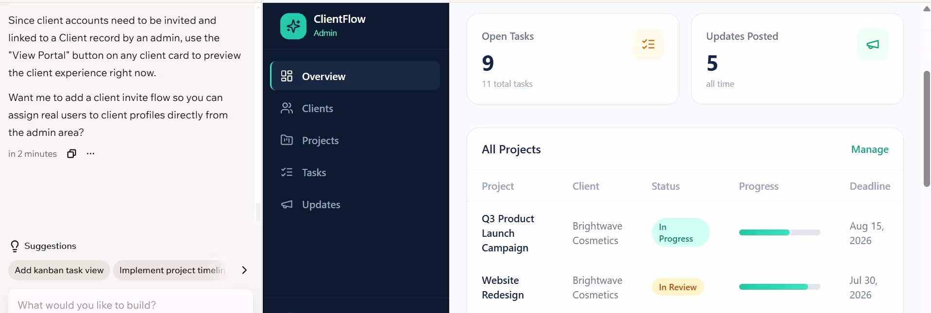This screenshot has height=313, width=931.
Task: Click the Progress column header
Action: click(759, 186)
